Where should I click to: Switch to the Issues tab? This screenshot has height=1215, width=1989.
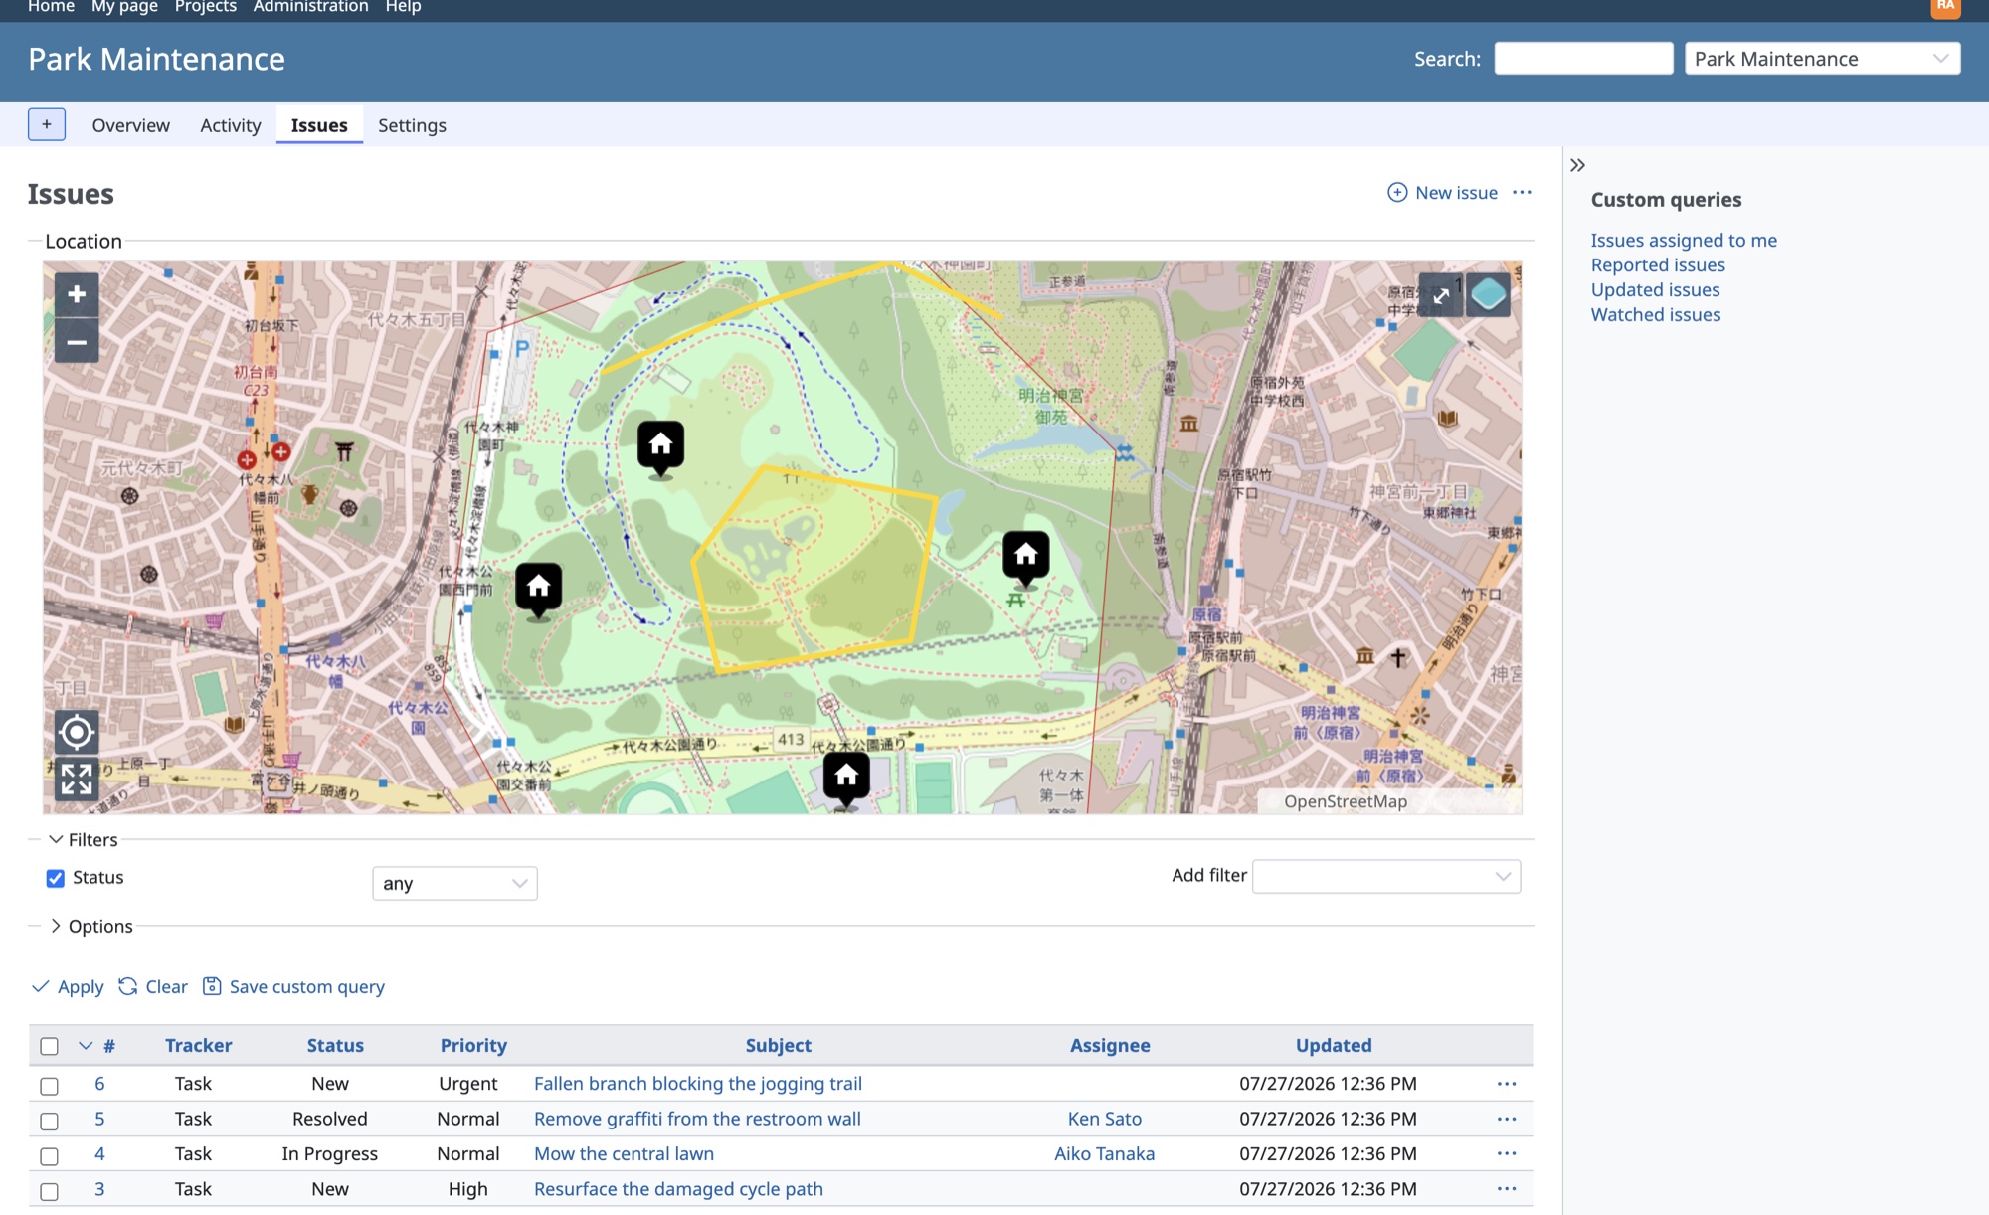coord(319,125)
